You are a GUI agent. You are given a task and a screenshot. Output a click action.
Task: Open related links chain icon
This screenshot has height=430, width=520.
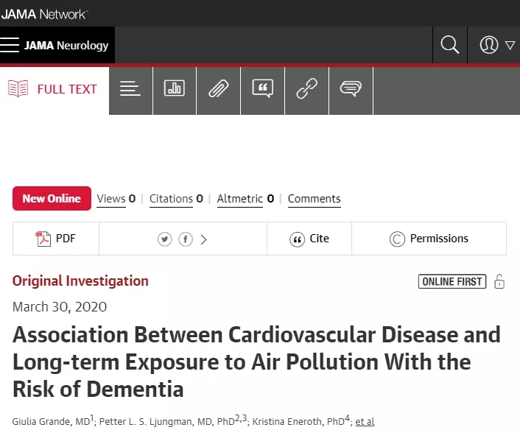306,88
